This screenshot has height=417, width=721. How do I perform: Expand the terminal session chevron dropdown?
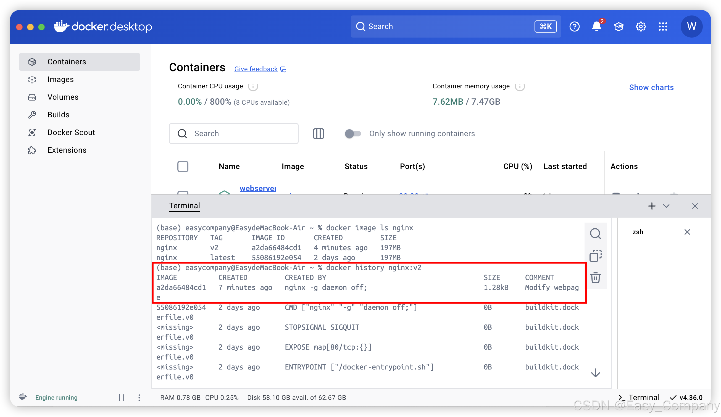666,206
